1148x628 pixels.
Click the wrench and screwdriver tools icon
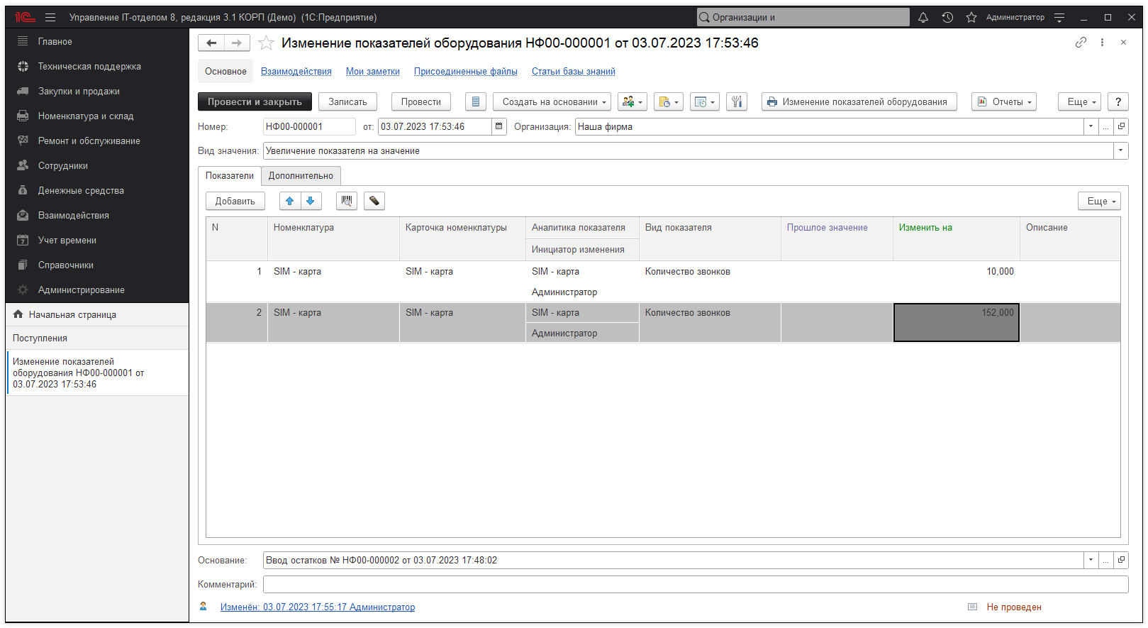click(x=737, y=101)
